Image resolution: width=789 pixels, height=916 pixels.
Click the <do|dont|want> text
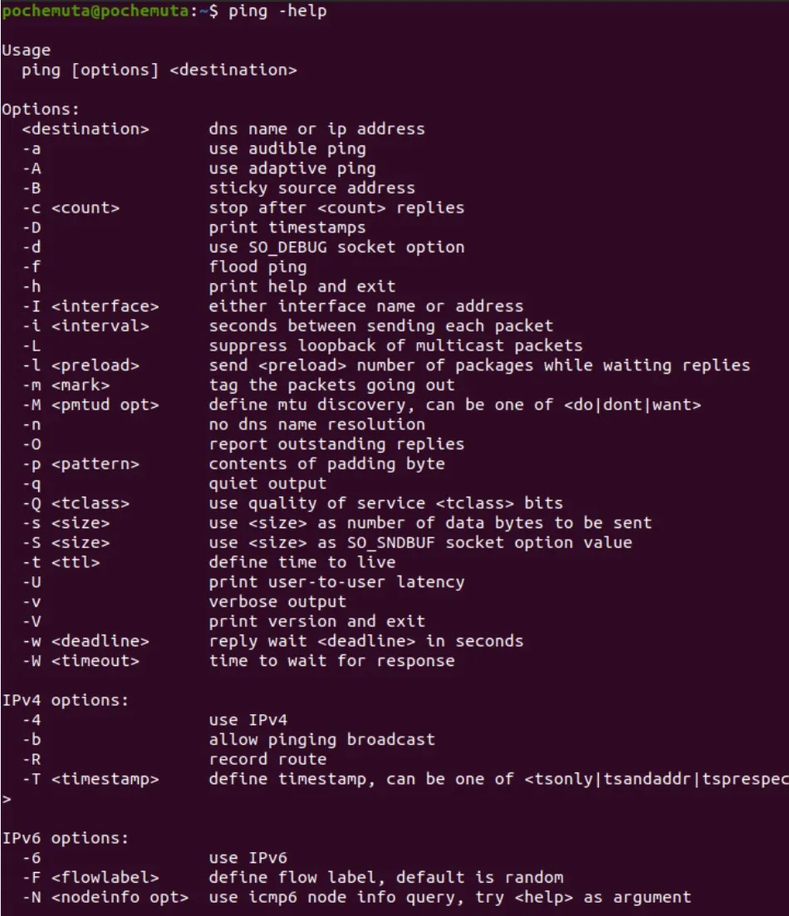click(632, 404)
